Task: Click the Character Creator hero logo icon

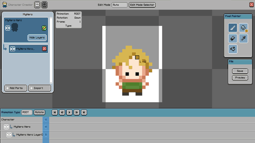Action: (x=4, y=5)
